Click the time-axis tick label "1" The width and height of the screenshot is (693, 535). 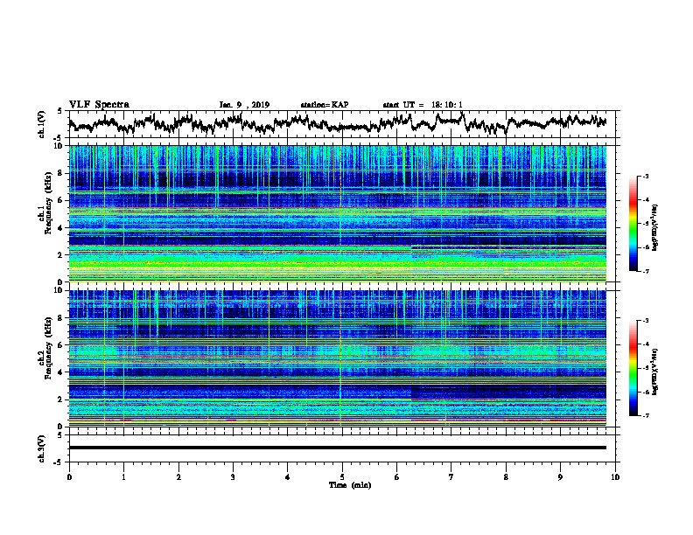point(123,477)
